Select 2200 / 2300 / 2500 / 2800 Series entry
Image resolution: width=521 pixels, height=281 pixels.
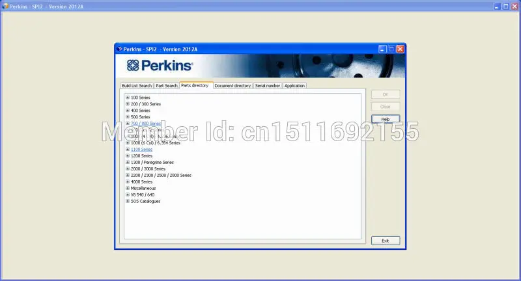[x=161, y=175]
